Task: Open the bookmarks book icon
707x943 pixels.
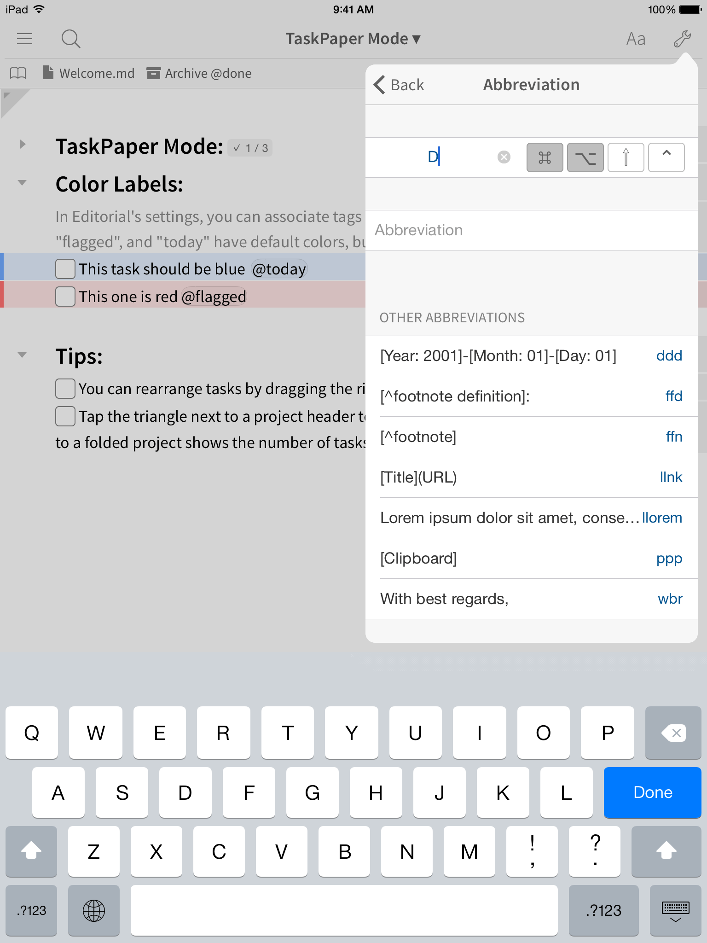Action: [x=18, y=73]
